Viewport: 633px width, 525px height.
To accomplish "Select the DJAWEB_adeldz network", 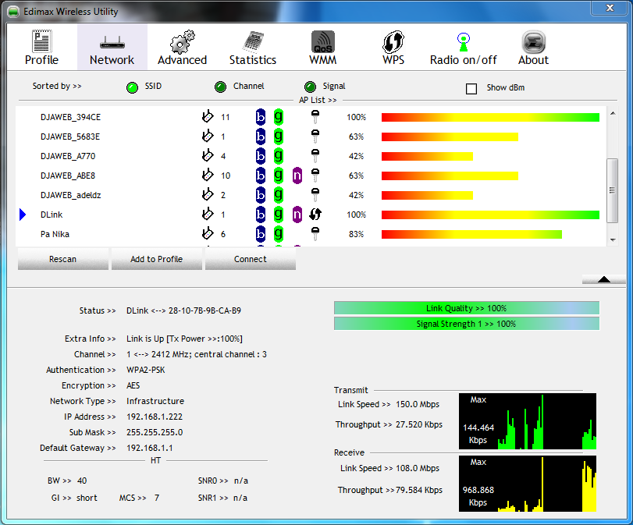I will point(71,195).
